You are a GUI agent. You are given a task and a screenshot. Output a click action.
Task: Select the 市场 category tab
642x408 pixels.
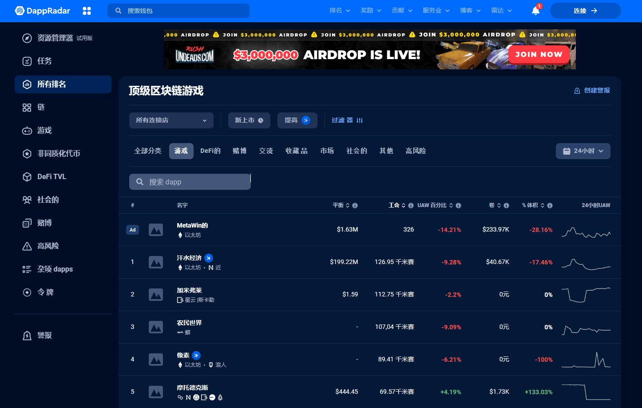(x=327, y=151)
